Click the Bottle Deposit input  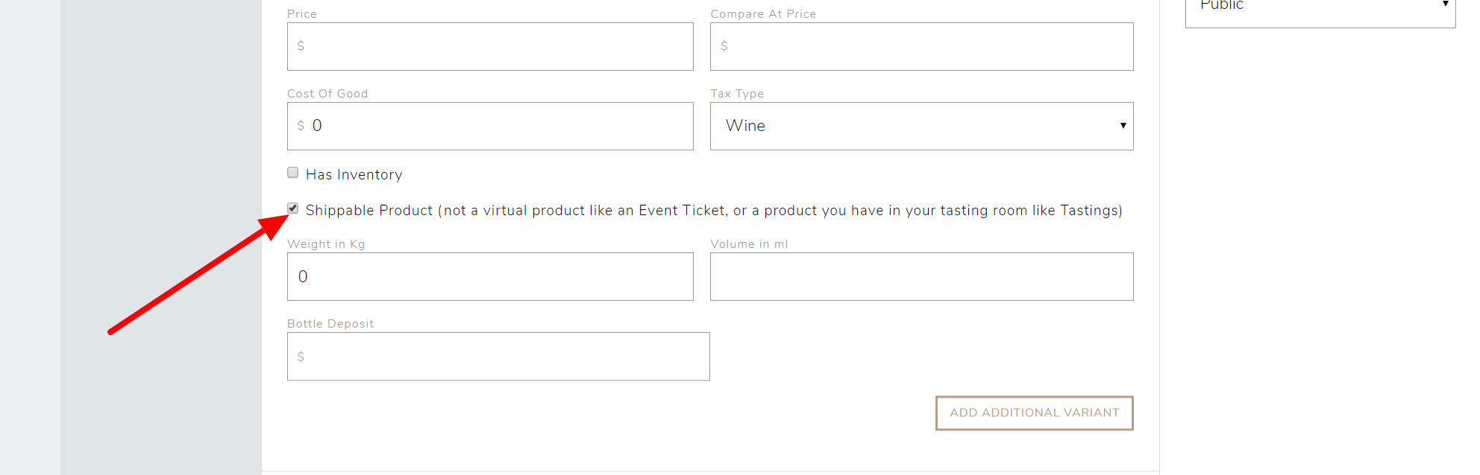[x=498, y=356]
